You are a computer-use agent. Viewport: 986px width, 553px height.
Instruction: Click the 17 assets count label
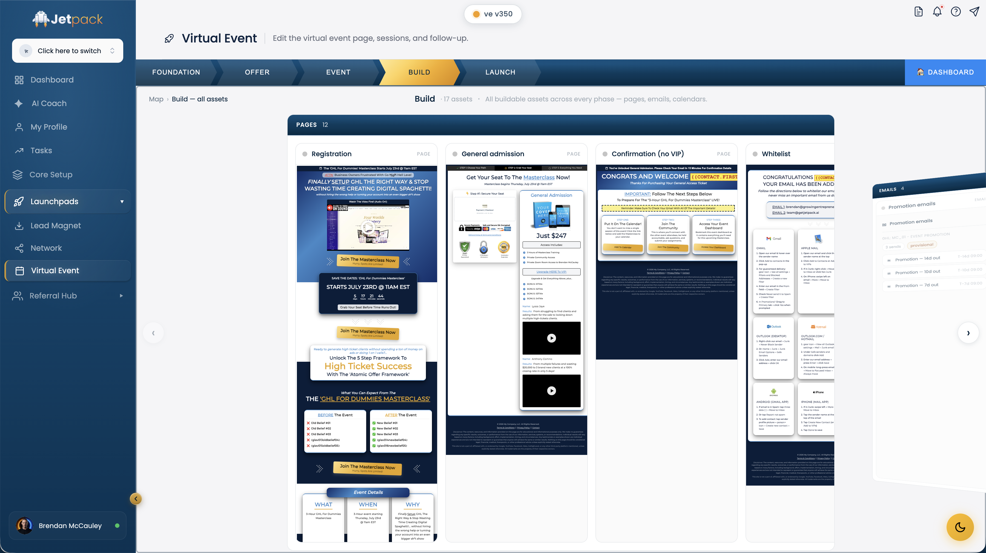tap(458, 99)
